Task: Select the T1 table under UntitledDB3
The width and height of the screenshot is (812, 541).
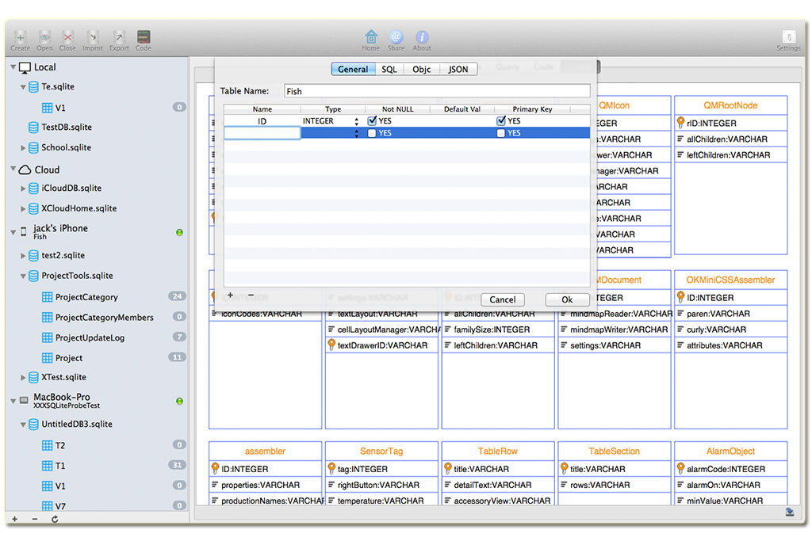Action: tap(60, 466)
